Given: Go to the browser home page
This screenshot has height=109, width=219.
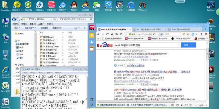Looking at the screenshot, I should 112,34.
